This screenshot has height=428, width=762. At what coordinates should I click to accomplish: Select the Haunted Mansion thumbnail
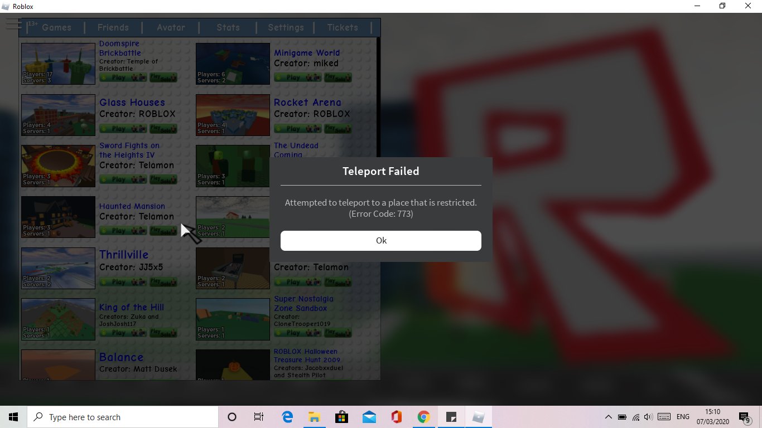[x=58, y=217]
